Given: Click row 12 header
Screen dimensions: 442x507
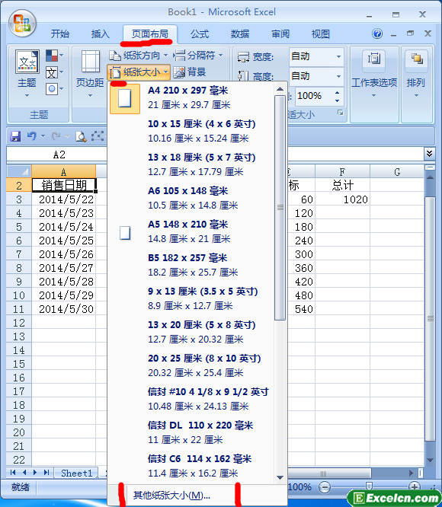Looking at the screenshot, I should [x=19, y=323].
